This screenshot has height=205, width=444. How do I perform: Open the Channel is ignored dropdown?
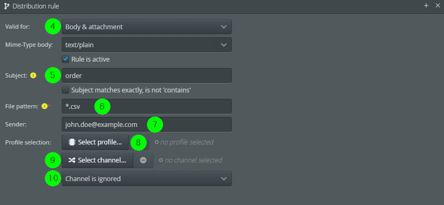(x=147, y=178)
